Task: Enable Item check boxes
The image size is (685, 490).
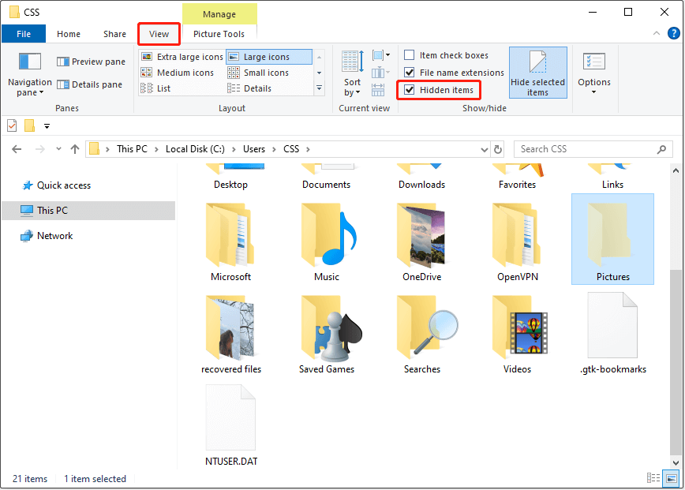Action: point(408,54)
